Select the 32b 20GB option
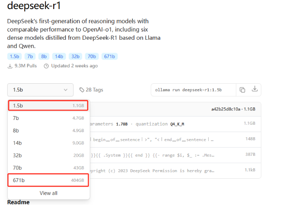The width and height of the screenshot is (292, 205). click(48, 155)
